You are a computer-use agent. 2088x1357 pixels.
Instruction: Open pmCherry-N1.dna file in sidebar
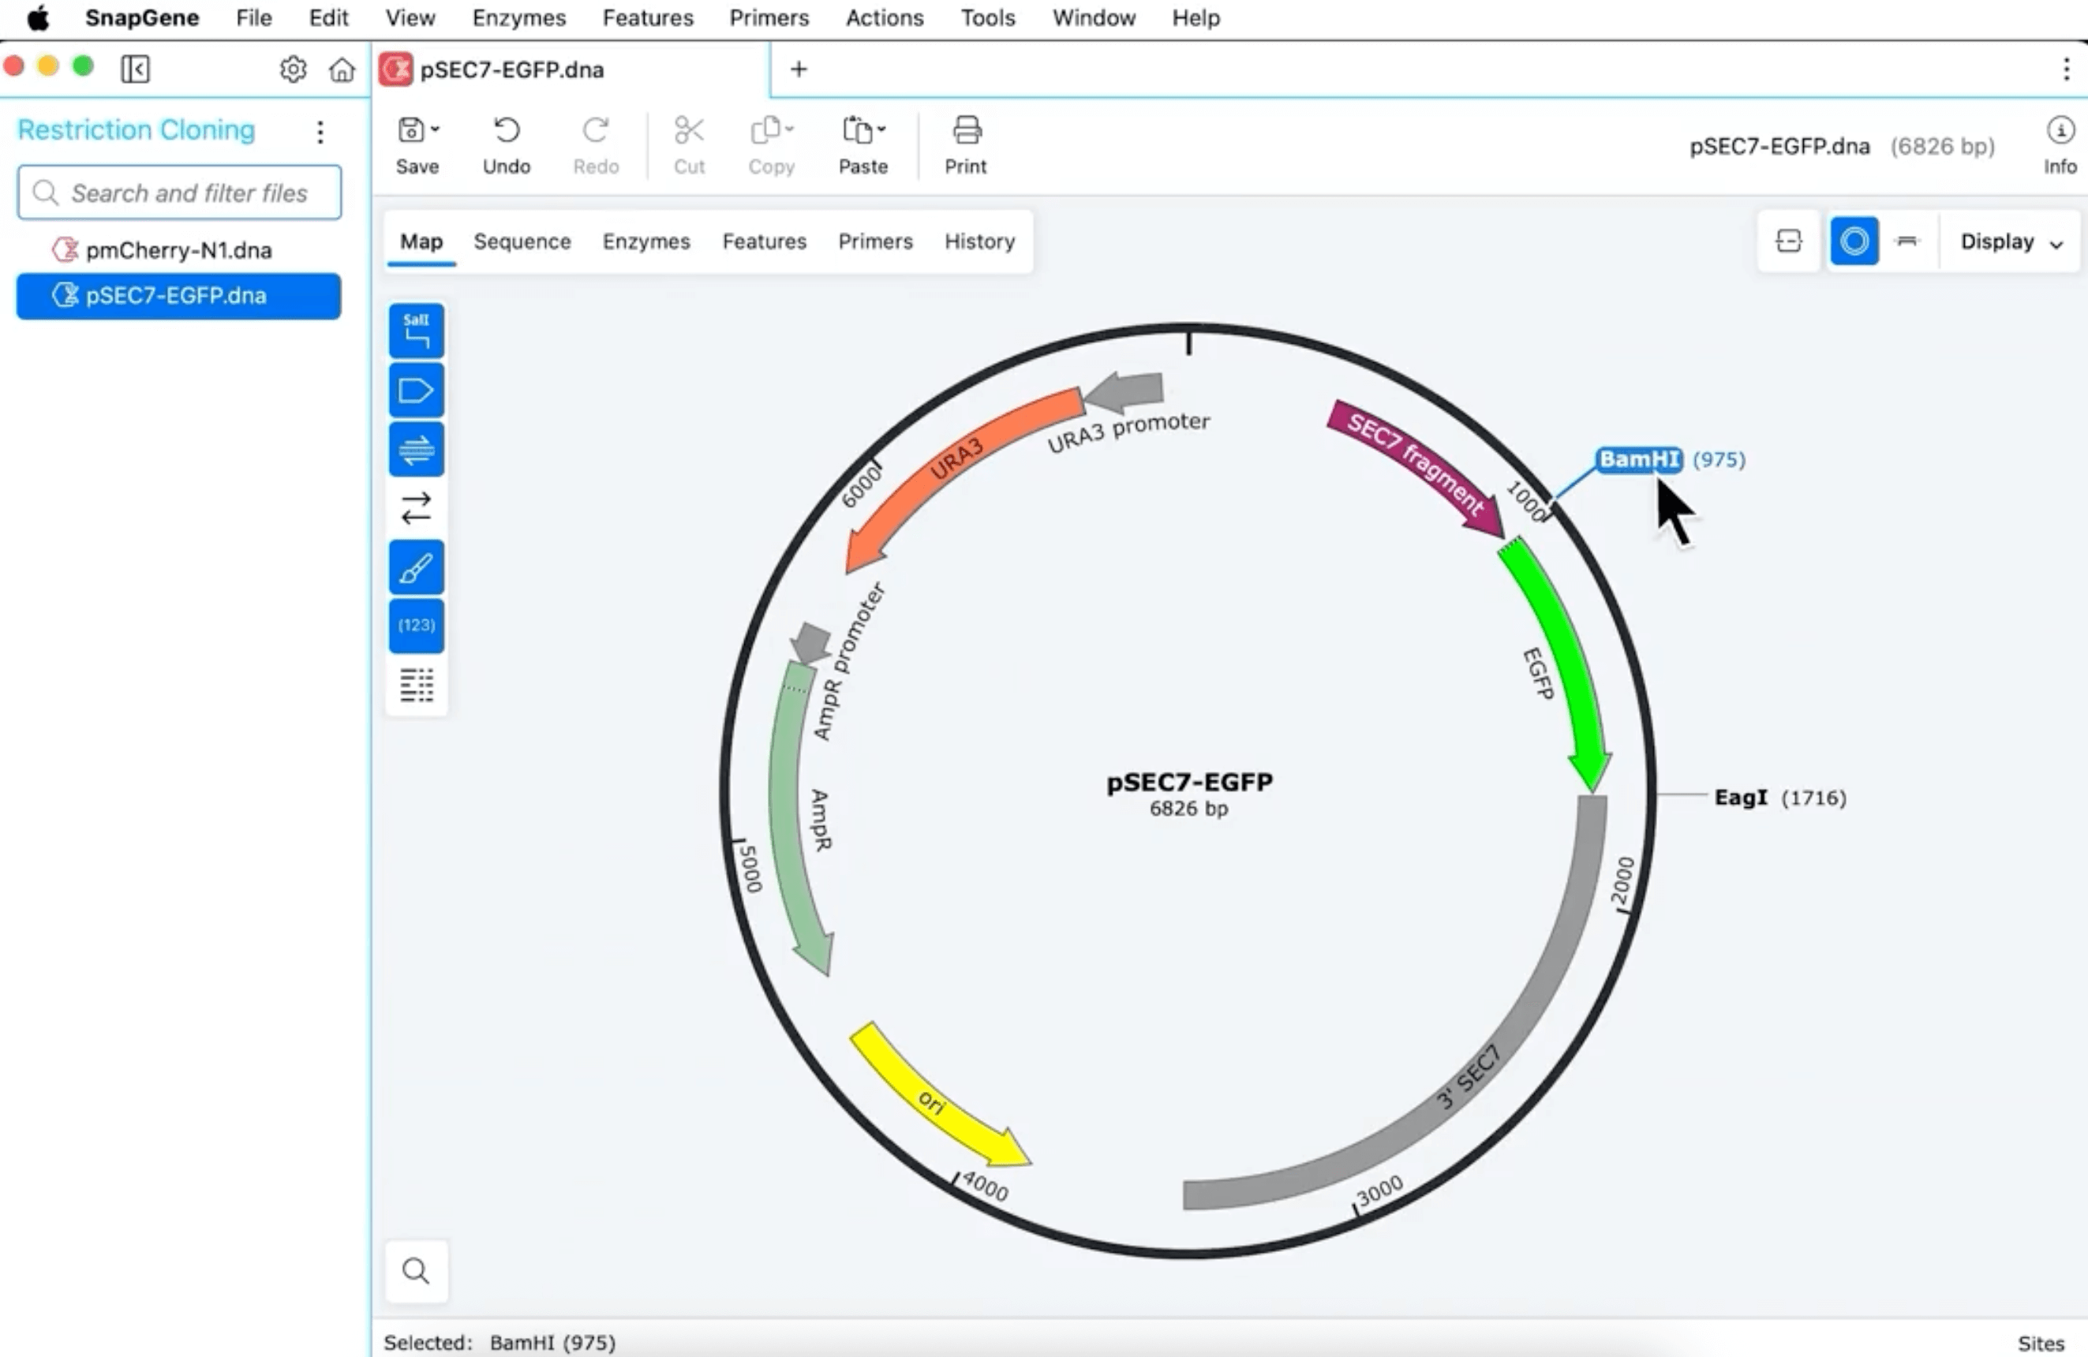click(x=178, y=251)
